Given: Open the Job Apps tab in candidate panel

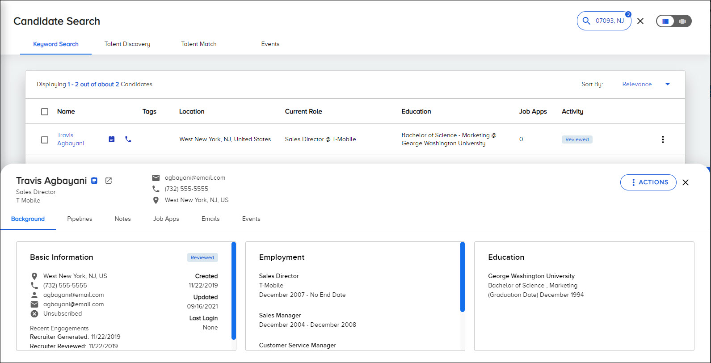Looking at the screenshot, I should tap(166, 219).
